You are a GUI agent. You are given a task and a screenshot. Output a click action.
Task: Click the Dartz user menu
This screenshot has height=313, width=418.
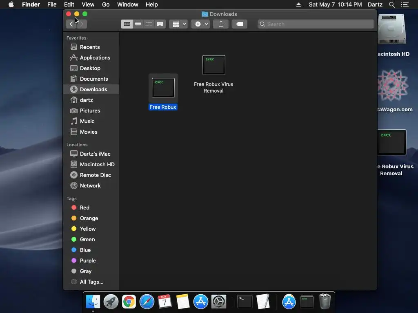pos(375,4)
